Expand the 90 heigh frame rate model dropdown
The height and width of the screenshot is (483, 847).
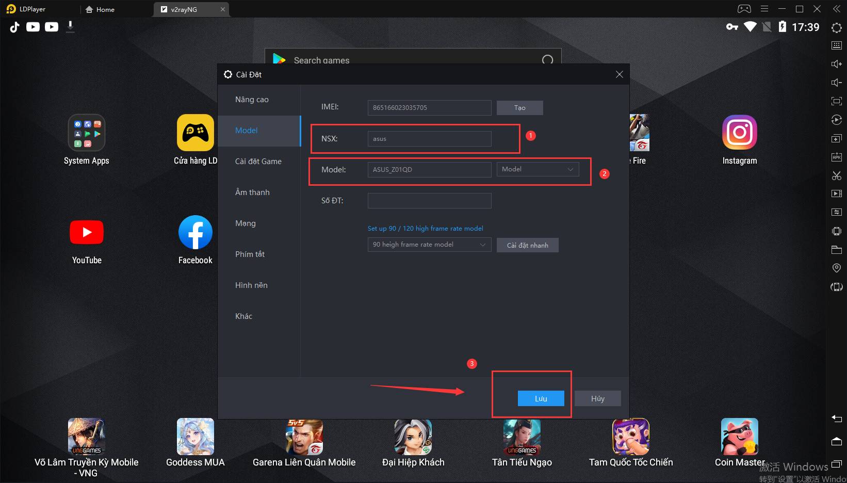pyautogui.click(x=429, y=245)
